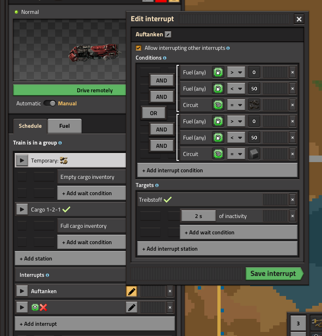Select the coal signal slot in first Circuit condition
The height and width of the screenshot is (336, 322).
point(254,105)
